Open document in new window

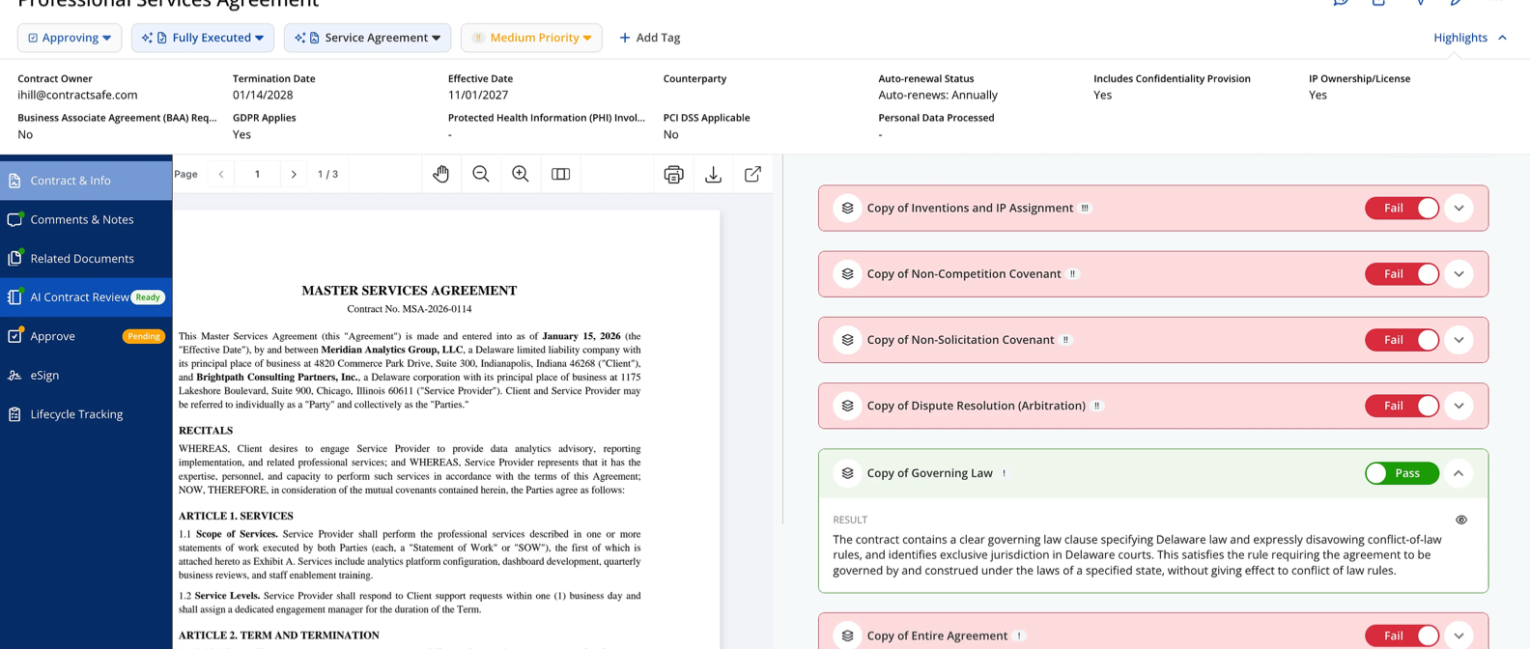(x=752, y=174)
